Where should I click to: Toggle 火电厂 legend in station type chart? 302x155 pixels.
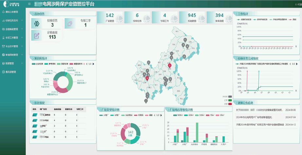[105, 115]
